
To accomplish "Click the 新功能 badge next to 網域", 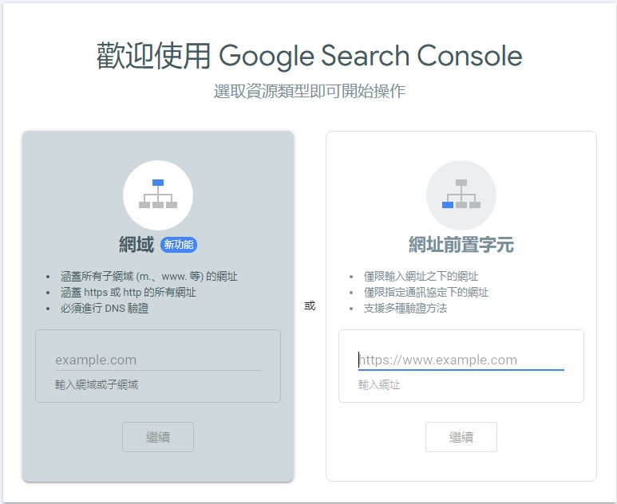I will [x=179, y=245].
